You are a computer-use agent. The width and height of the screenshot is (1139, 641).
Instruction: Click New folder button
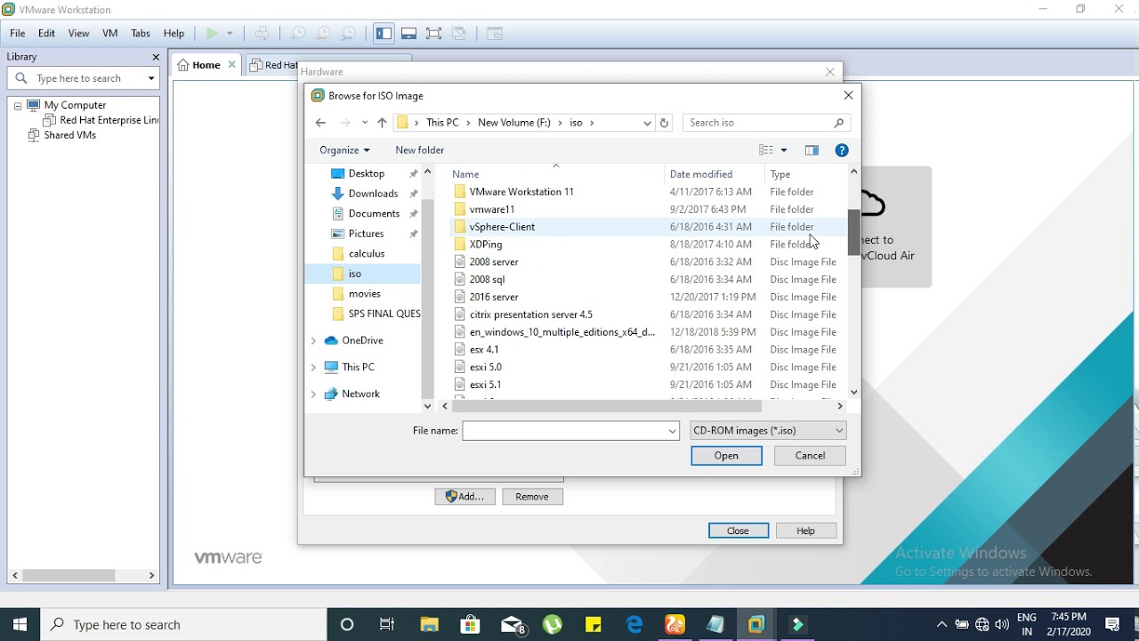pos(420,150)
